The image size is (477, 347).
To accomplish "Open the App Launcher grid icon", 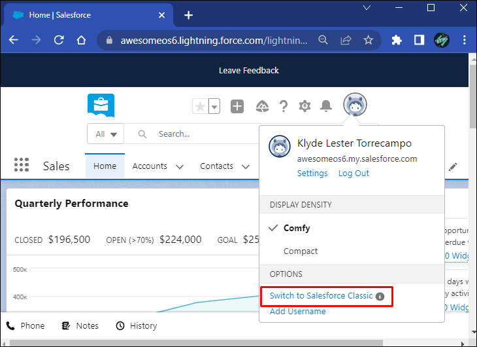I will pyautogui.click(x=22, y=165).
